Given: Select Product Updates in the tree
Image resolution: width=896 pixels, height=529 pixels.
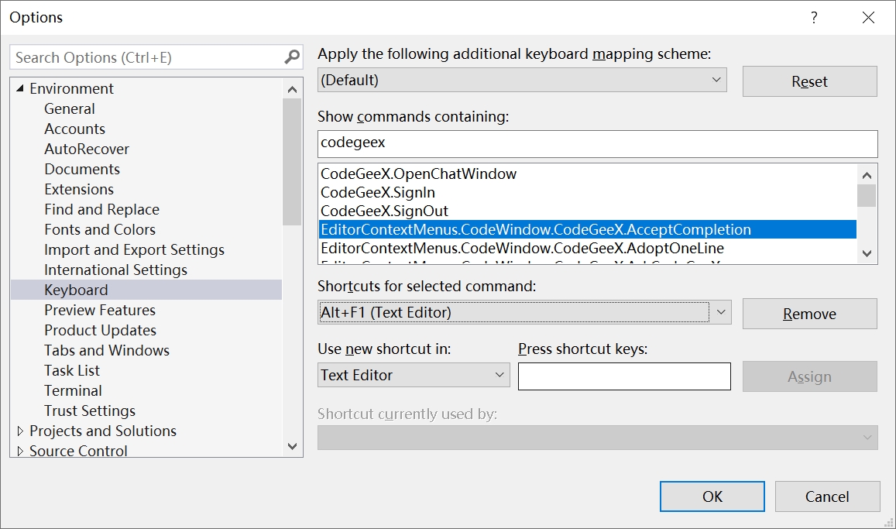Looking at the screenshot, I should coord(101,330).
